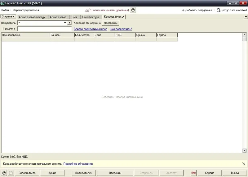Viewport: 248px width, 177px height.
Task: Click the phone icon for Доступ с ios и android
Action: click(x=218, y=10)
